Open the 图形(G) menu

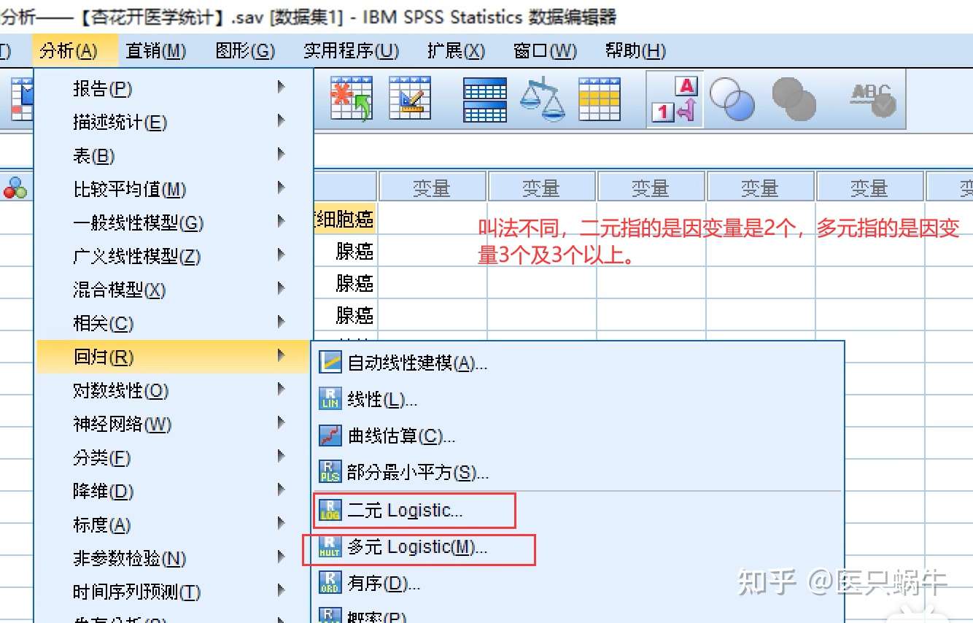(x=245, y=50)
